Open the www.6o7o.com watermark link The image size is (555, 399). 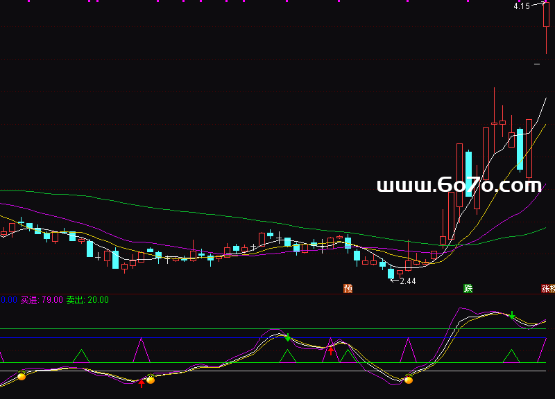pos(459,185)
